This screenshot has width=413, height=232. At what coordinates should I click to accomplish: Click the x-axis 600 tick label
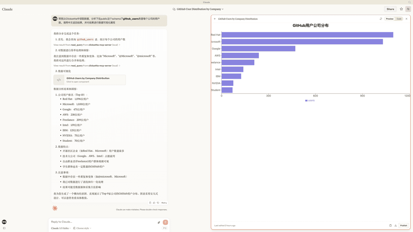316,96
